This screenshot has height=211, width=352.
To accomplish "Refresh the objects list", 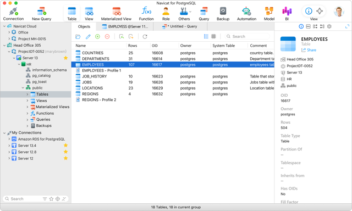I will (145, 37).
